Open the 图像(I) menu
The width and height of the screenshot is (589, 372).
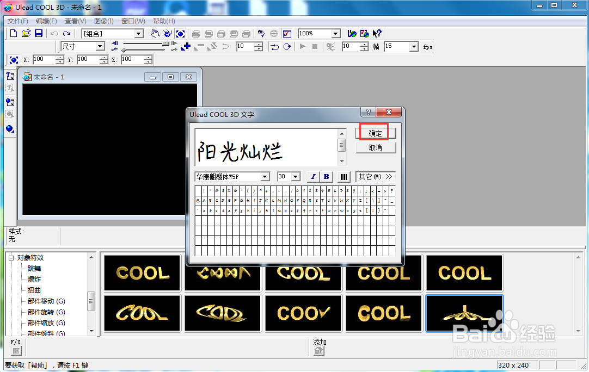point(103,21)
